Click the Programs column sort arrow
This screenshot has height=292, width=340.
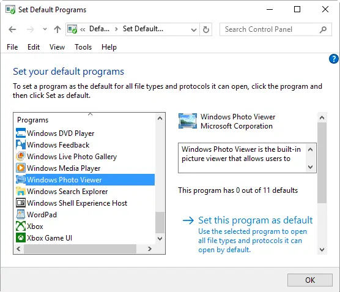(x=91, y=114)
